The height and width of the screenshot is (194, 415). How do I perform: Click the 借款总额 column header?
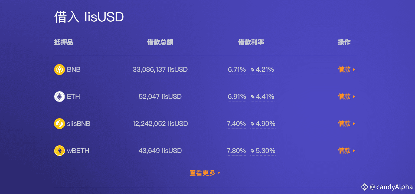(x=160, y=42)
